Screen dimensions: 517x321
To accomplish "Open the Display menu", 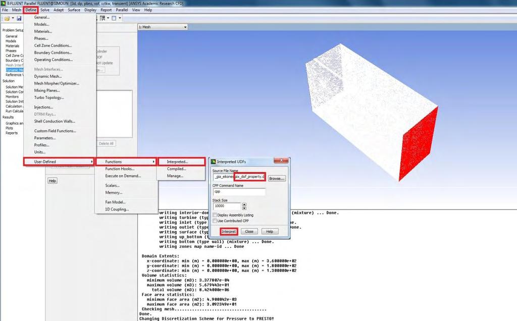I will (x=90, y=10).
